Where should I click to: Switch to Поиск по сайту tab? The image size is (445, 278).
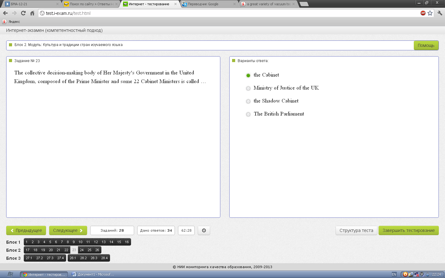point(91,4)
